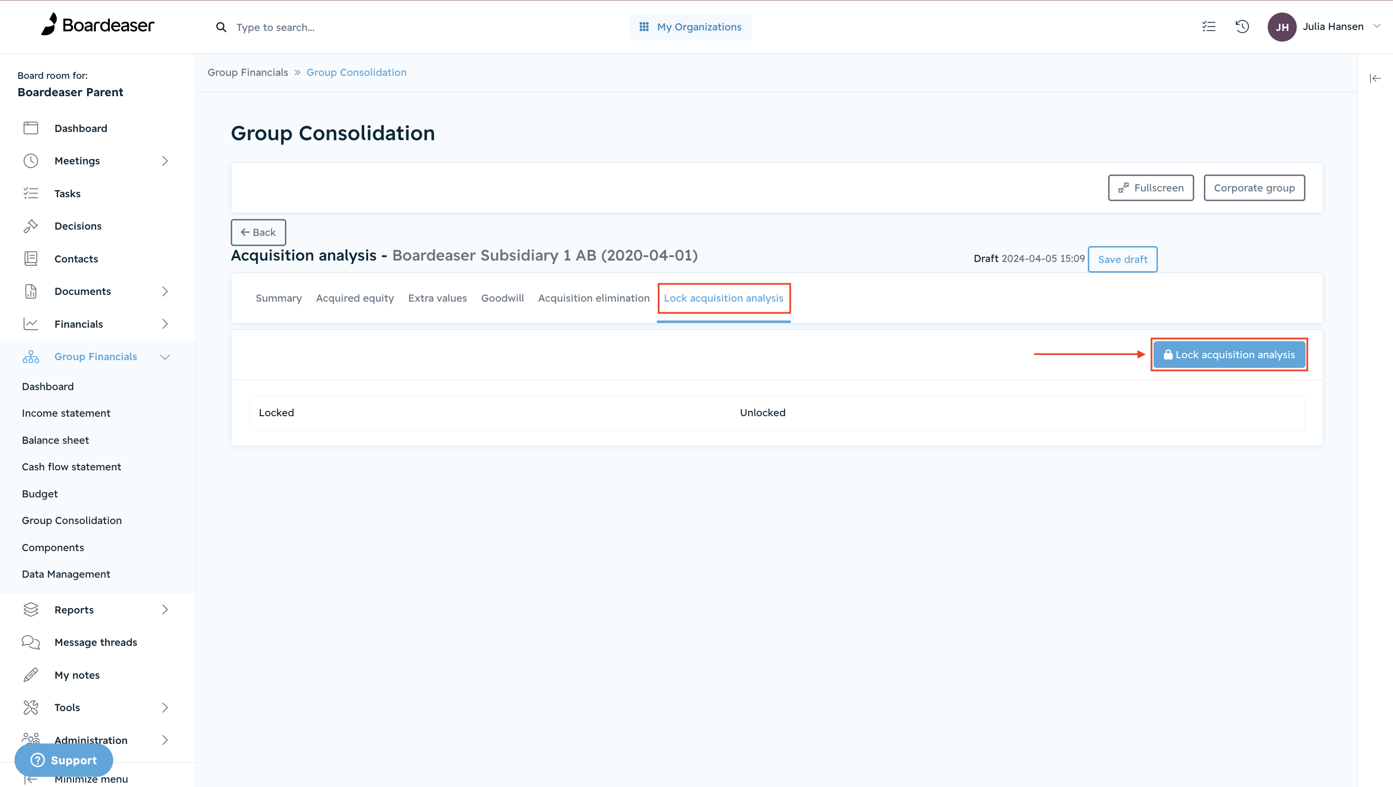Click the Decisions gavel icon
1393x787 pixels.
coord(31,226)
